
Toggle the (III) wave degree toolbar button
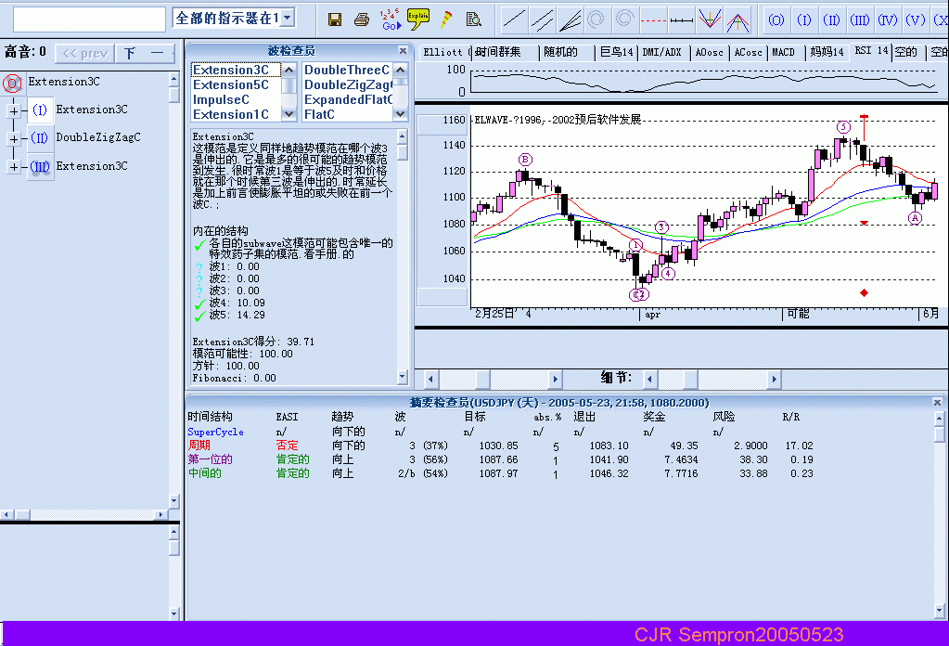860,19
